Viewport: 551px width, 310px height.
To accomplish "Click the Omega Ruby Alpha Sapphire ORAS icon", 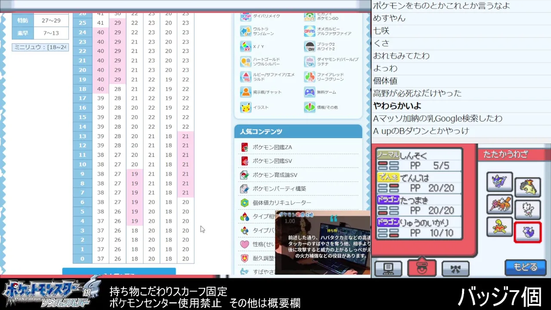I will click(310, 31).
